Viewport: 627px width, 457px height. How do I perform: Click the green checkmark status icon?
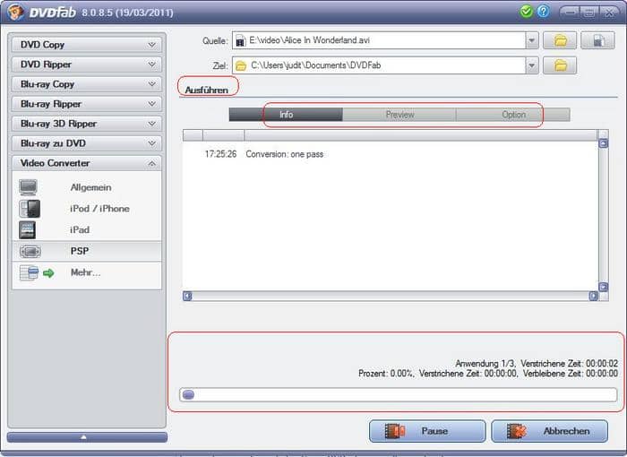coord(527,12)
